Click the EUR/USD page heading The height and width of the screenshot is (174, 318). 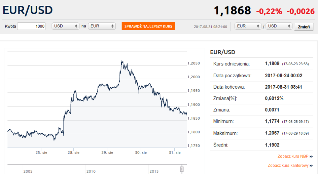click(28, 10)
